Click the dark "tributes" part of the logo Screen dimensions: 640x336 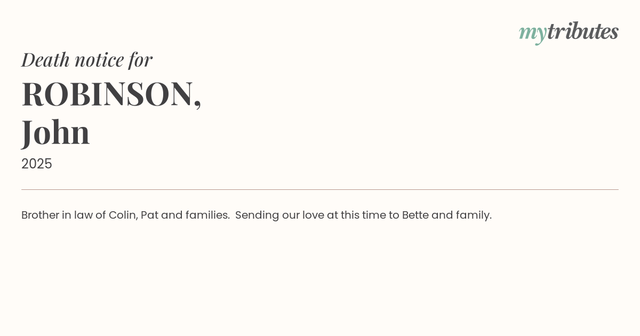click(x=582, y=31)
